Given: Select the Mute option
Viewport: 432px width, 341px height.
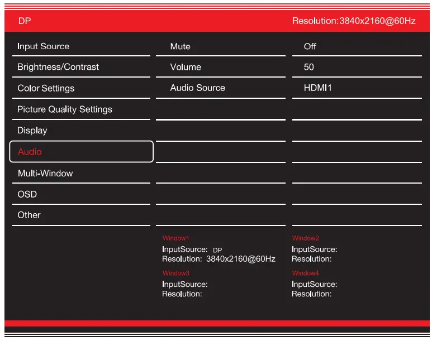Looking at the screenshot, I should coord(220,46).
